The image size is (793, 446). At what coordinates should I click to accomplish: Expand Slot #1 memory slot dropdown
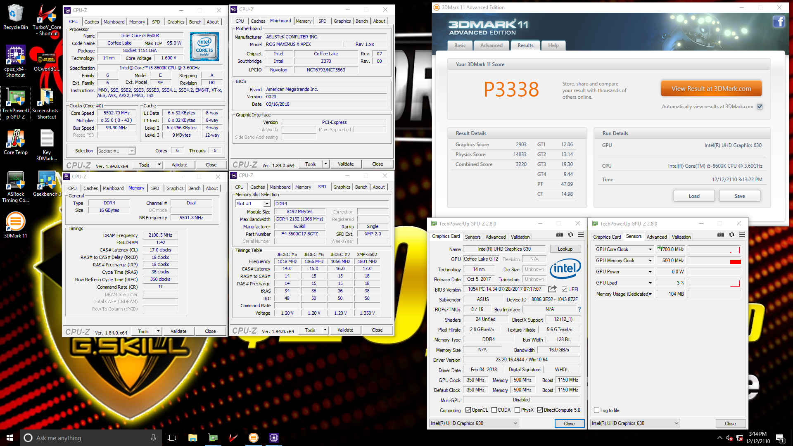pyautogui.click(x=267, y=204)
